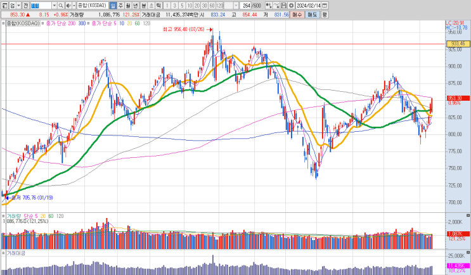Choose the 10 interval button
This screenshot has width=471, height=275.
tap(190, 6)
